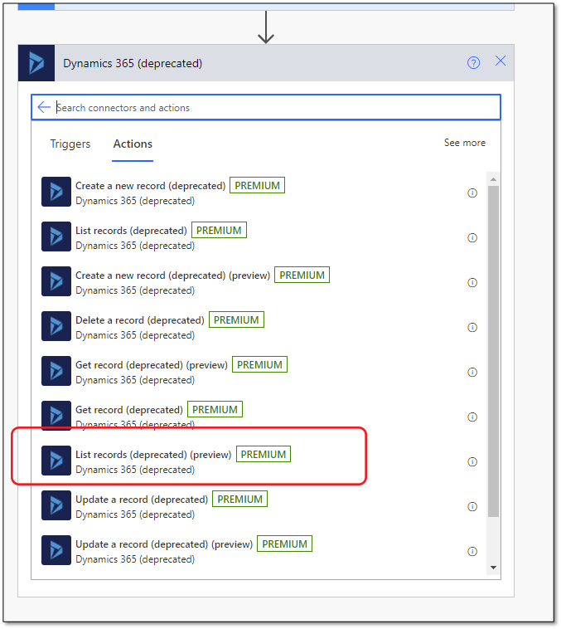Click PREMIUM badge beside Get record (deprecated)
The height and width of the screenshot is (629, 561).
215,409
